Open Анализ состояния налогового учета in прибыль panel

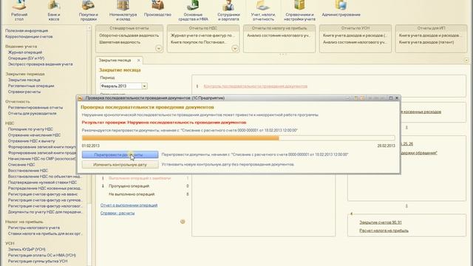279,35
